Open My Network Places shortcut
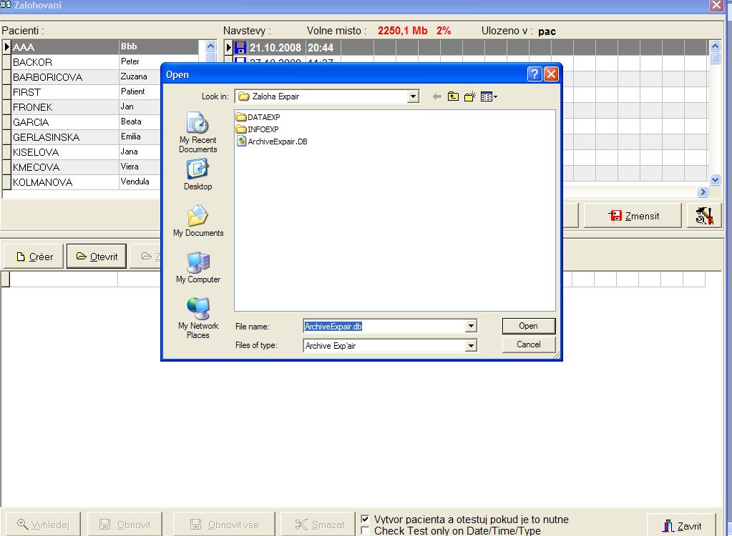The height and width of the screenshot is (536, 732). (x=198, y=318)
